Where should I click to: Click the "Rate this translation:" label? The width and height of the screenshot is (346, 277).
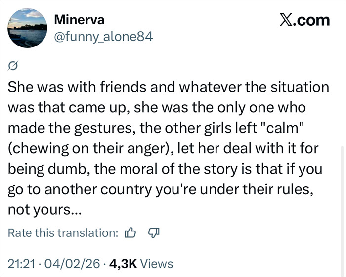pyautogui.click(x=63, y=233)
